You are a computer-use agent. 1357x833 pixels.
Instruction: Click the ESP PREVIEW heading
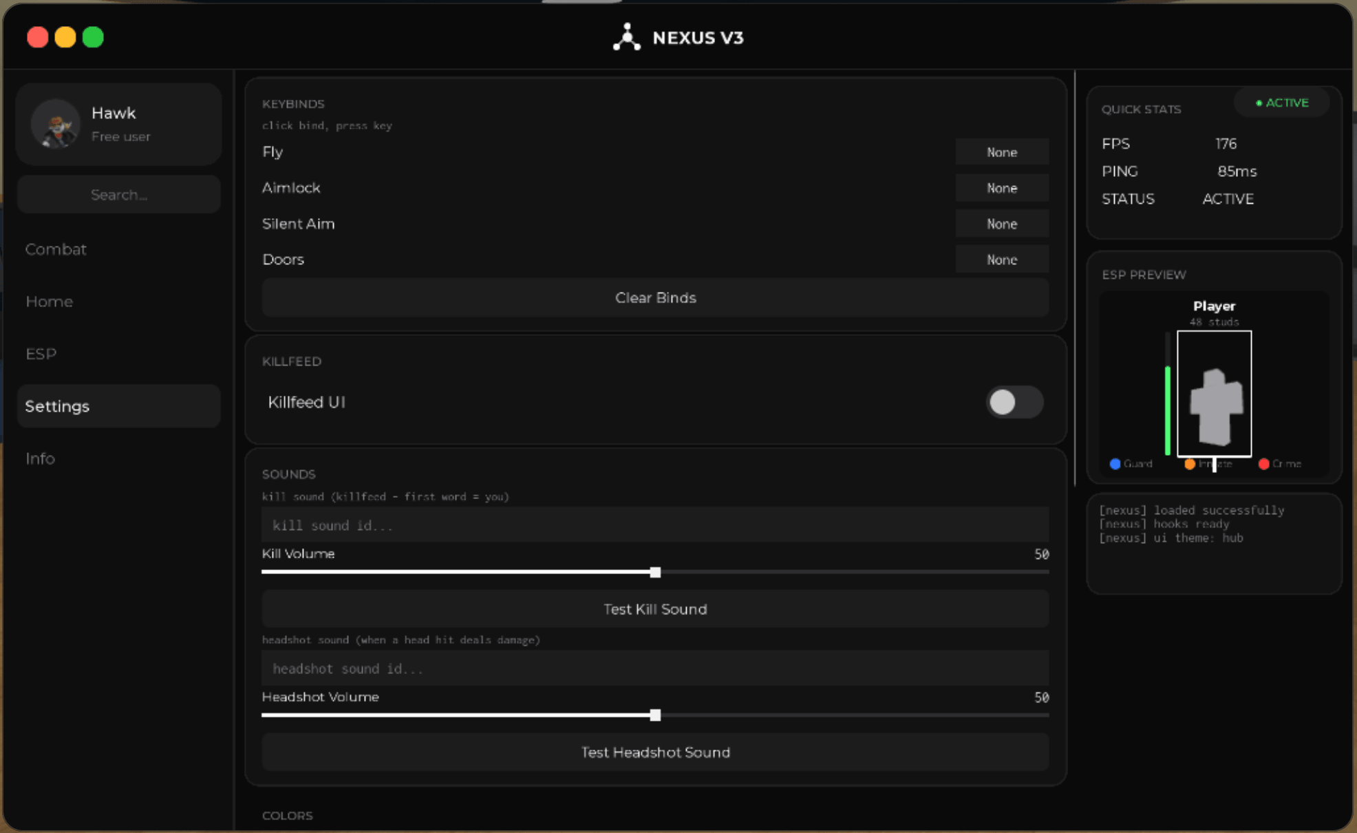[x=1144, y=275]
